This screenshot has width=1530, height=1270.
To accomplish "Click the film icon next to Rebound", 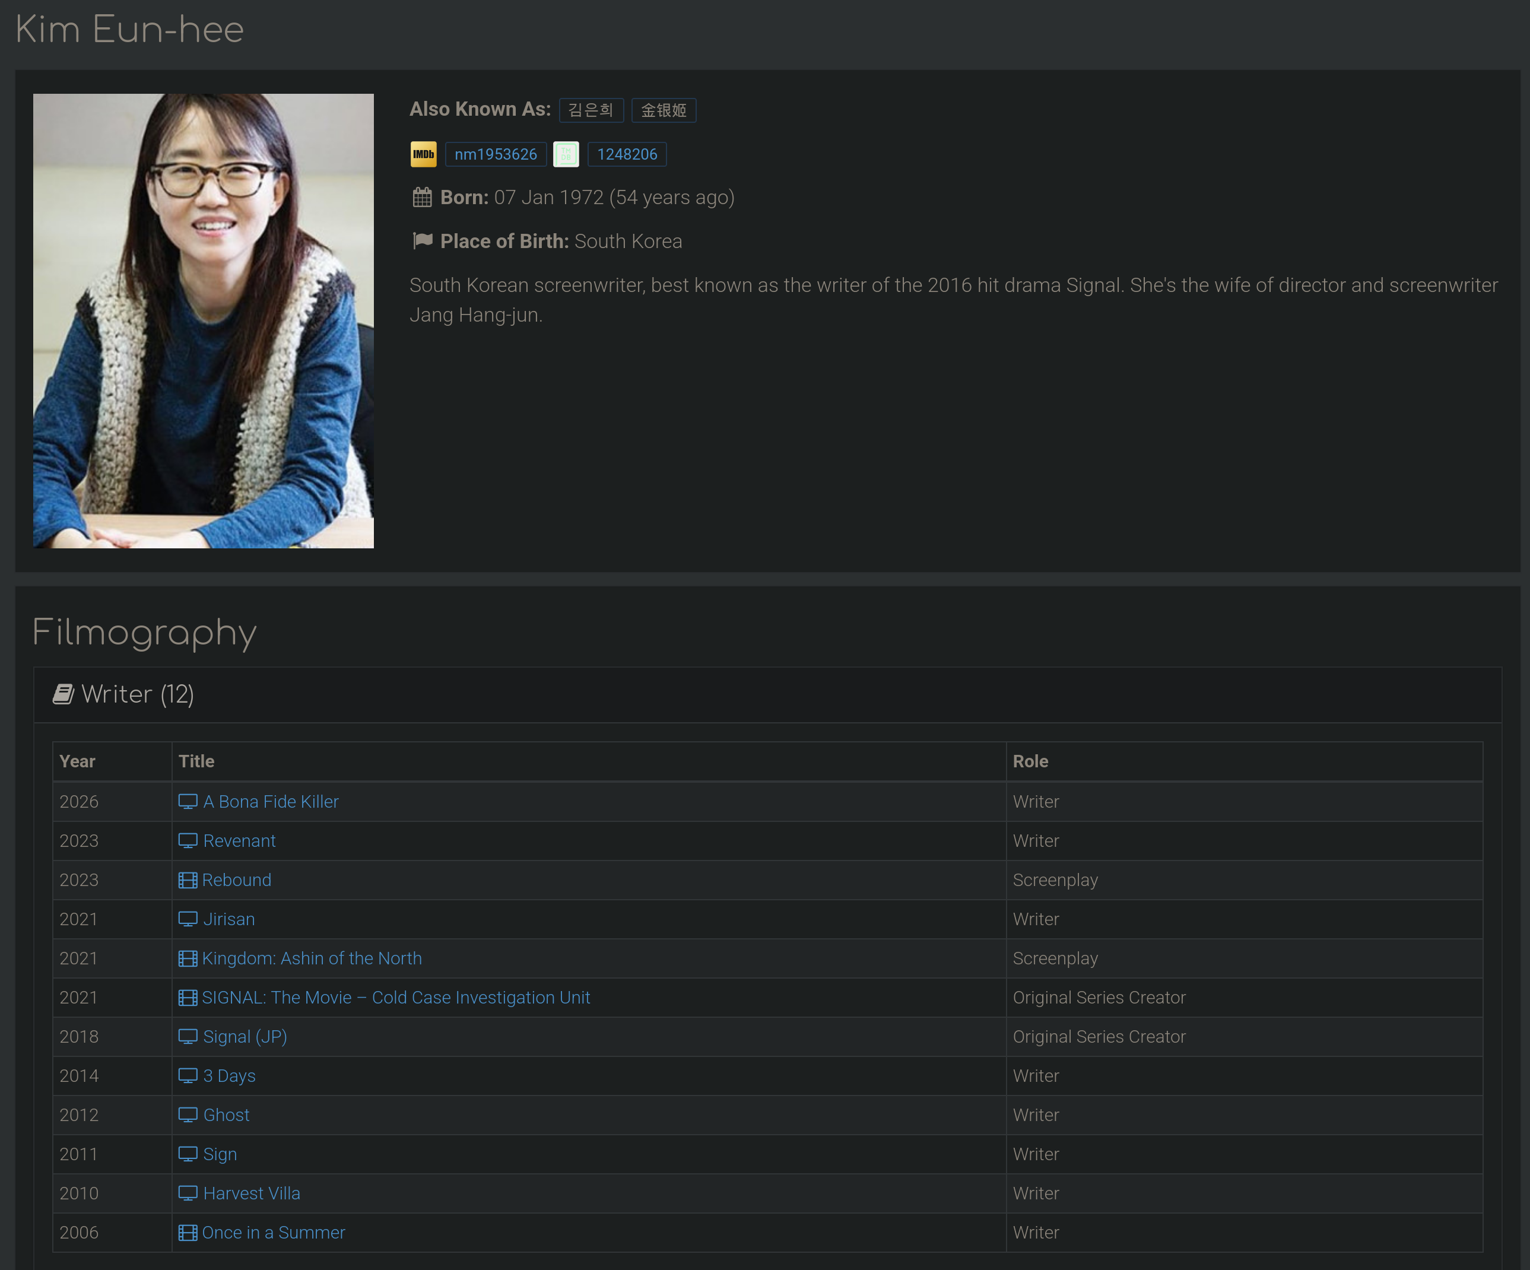I will [188, 880].
